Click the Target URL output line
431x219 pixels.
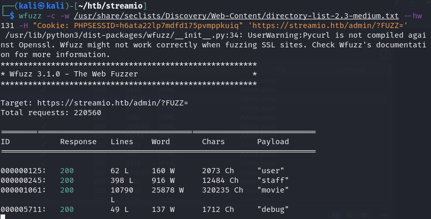point(94,103)
